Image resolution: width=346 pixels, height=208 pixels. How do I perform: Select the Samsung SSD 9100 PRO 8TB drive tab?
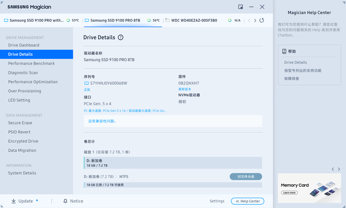coord(123,20)
